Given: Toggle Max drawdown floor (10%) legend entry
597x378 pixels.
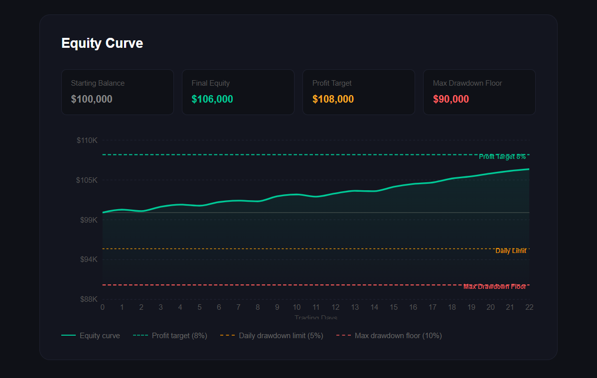Looking at the screenshot, I should tap(389, 335).
